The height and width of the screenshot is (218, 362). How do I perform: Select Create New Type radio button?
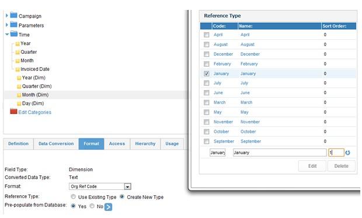pyautogui.click(x=122, y=196)
